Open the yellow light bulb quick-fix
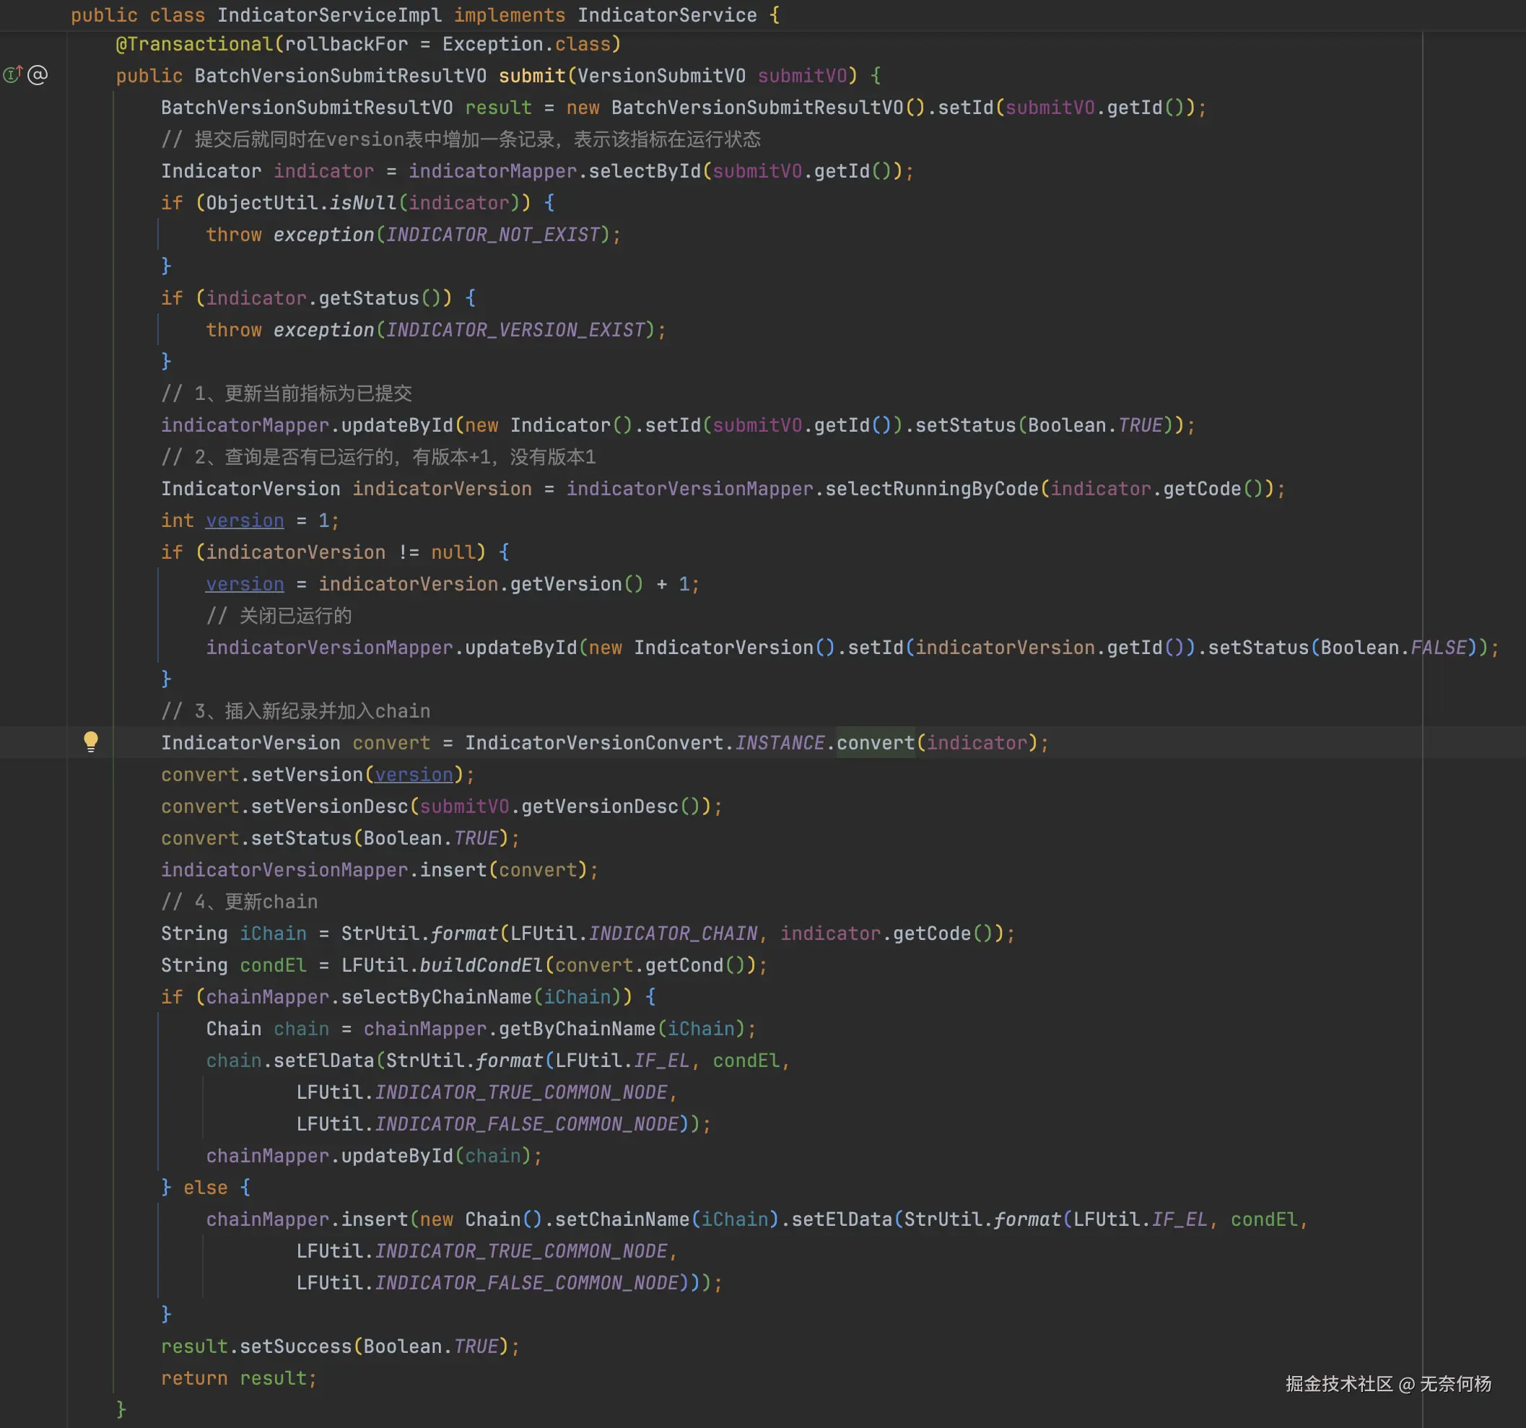Image resolution: width=1526 pixels, height=1428 pixels. click(90, 741)
